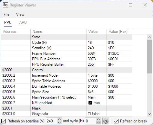This screenshot has width=153, height=125.
Task: Maximize the Register Viewer window
Action: (x=130, y=5)
